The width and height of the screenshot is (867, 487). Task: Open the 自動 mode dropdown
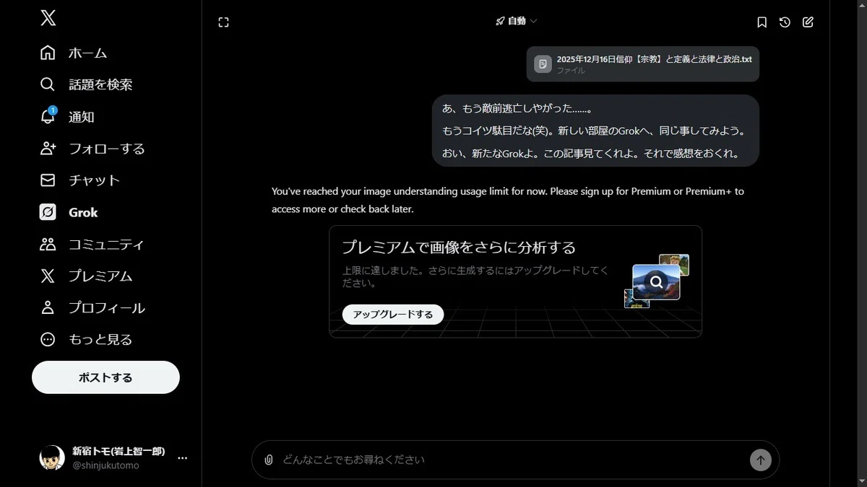coord(516,22)
